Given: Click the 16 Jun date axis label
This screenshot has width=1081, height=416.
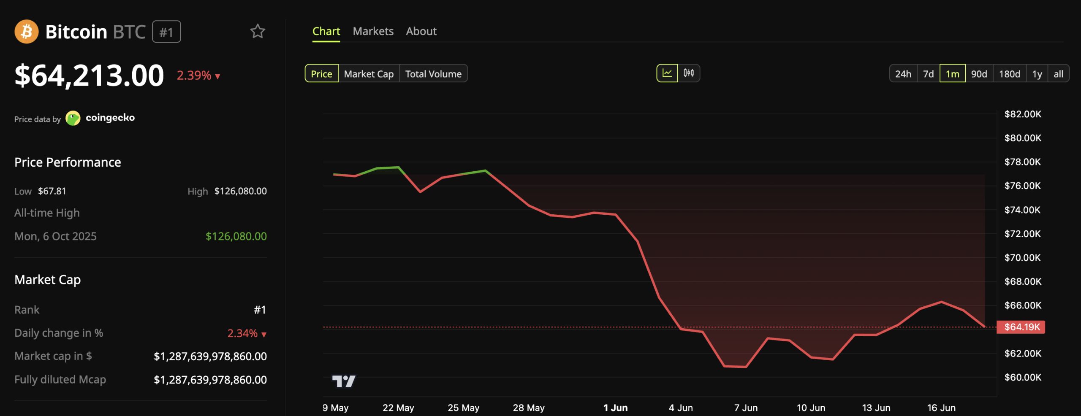Looking at the screenshot, I should pos(941,408).
